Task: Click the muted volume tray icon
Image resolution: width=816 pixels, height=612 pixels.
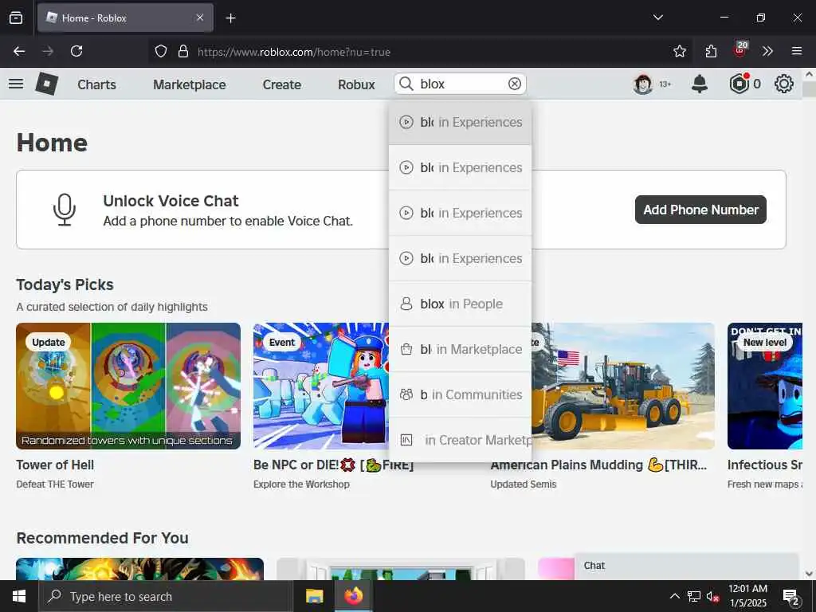Action: [712, 596]
